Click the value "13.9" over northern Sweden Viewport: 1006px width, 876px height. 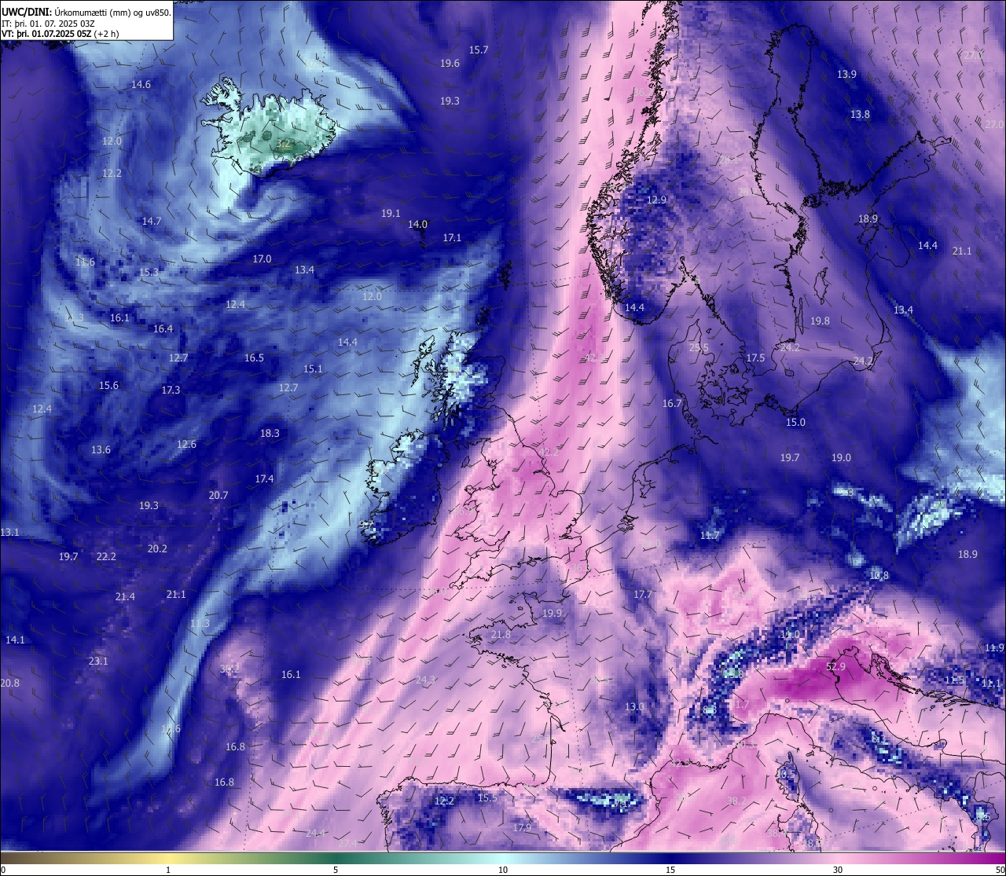click(x=846, y=74)
